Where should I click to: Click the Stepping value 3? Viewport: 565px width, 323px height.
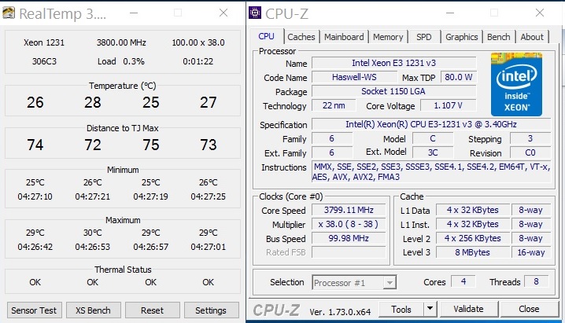click(530, 138)
